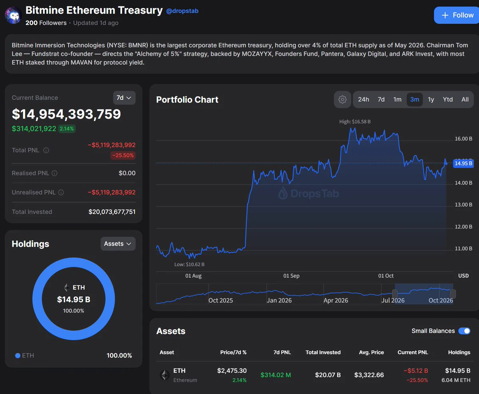Click the Low: $10.62 B chart label
Viewport: 479px width, 394px height.
coord(189,264)
